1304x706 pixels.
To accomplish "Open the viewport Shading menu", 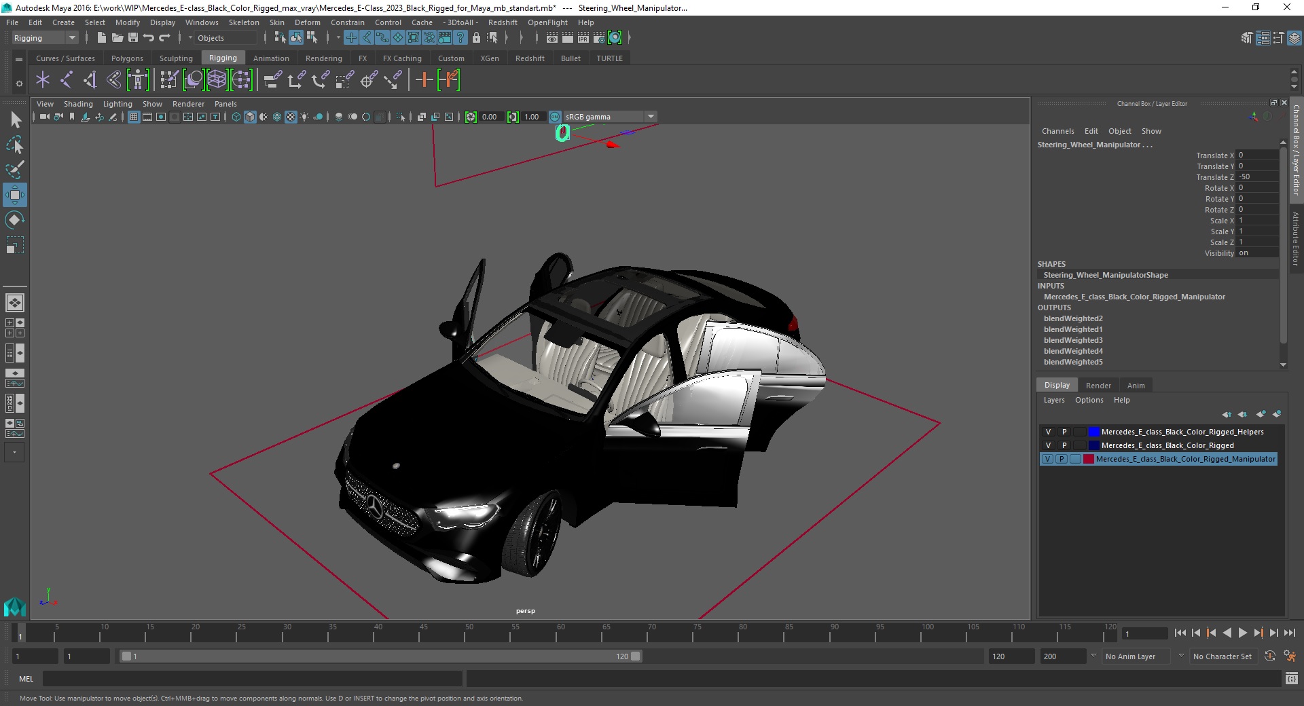I will click(78, 104).
